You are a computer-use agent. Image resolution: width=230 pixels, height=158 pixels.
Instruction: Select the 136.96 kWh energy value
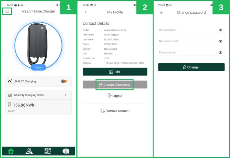point(24,105)
